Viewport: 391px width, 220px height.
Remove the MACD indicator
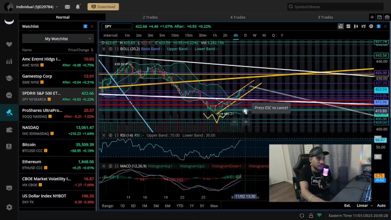(104, 166)
